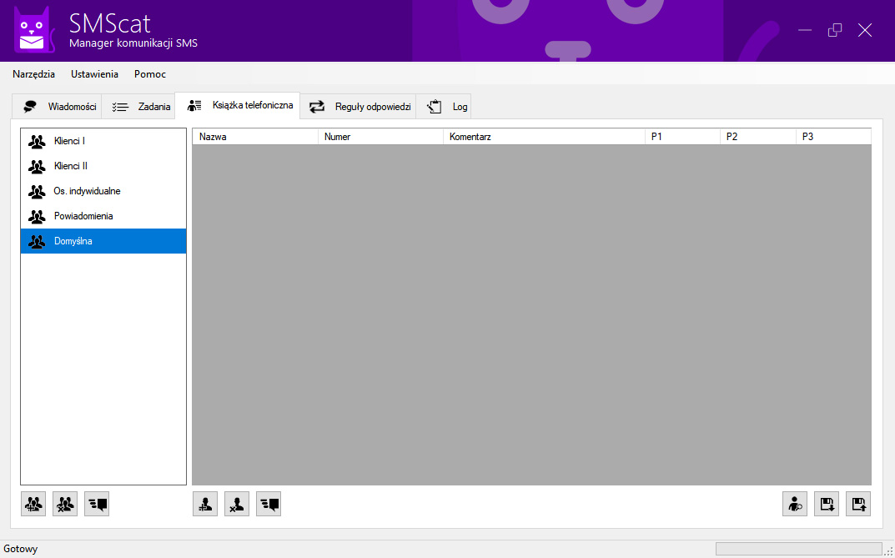Show the Log tab

444,107
